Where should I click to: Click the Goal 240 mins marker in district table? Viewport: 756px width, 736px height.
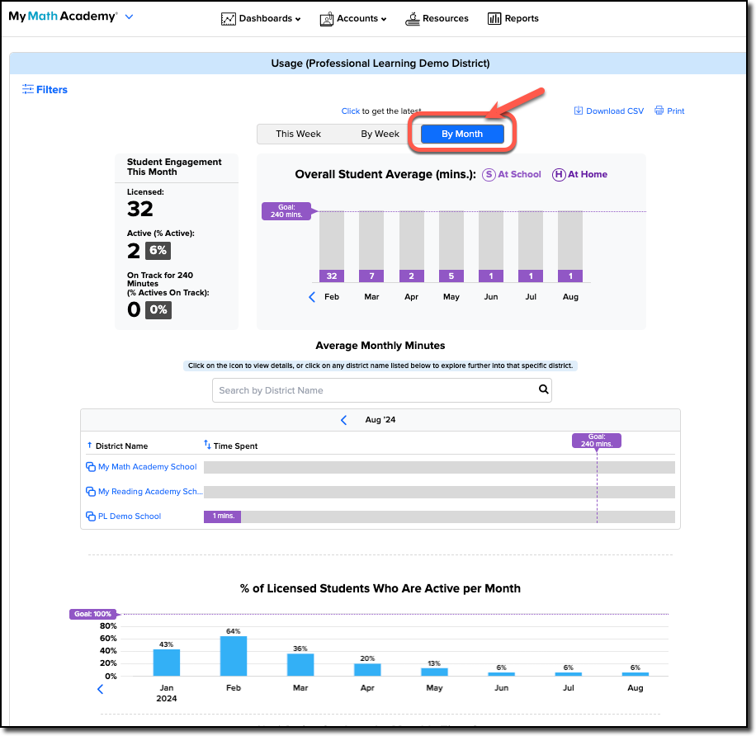coord(597,441)
